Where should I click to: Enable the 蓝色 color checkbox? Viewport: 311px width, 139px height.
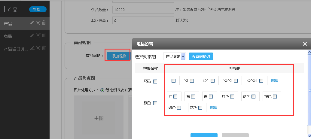click(x=253, y=96)
